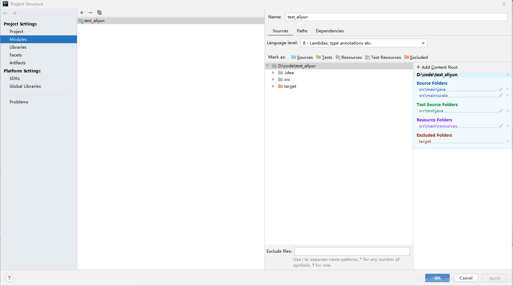Click src\test\java test folder entry
The height and width of the screenshot is (286, 513).
tap(431, 111)
